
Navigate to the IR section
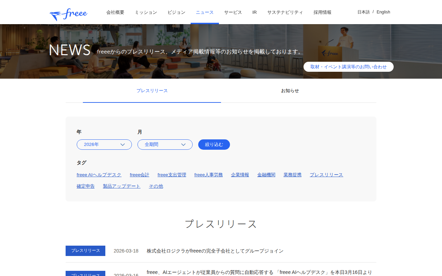(254, 12)
